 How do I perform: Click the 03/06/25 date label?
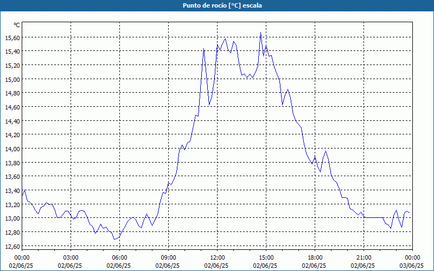[412, 266]
